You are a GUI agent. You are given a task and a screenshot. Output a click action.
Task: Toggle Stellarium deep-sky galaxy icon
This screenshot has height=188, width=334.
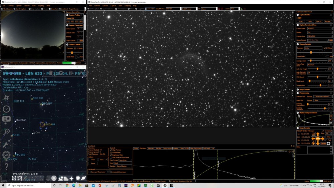[x=78, y=178]
